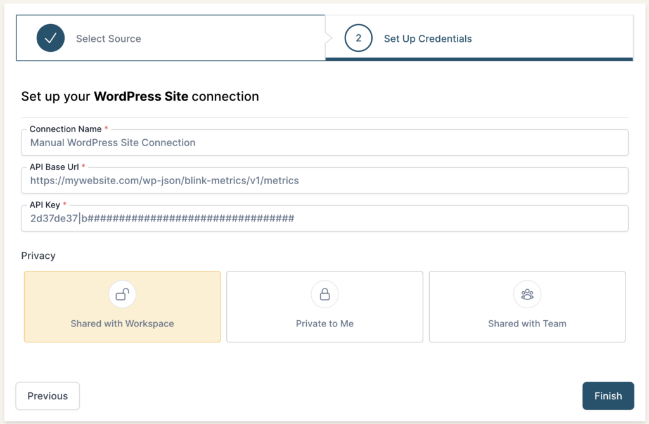The height and width of the screenshot is (424, 649).
Task: Click the closed lock icon for private
Action: [324, 294]
